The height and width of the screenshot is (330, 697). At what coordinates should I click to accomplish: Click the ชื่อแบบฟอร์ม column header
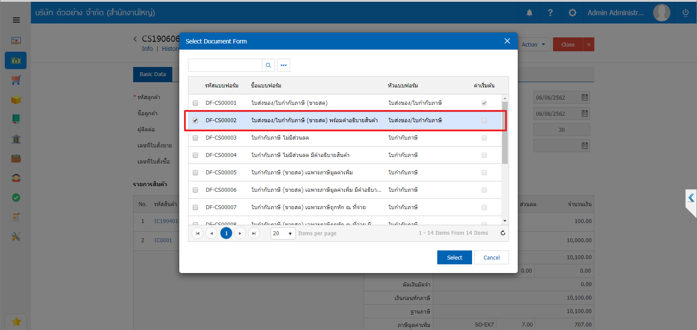click(x=266, y=86)
